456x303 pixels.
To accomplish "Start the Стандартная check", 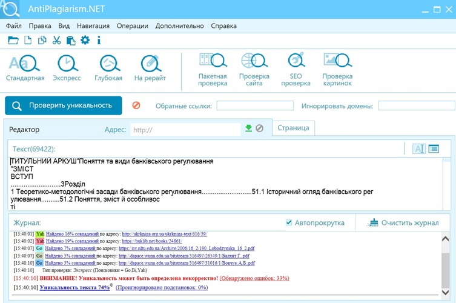I will click(x=25, y=68).
